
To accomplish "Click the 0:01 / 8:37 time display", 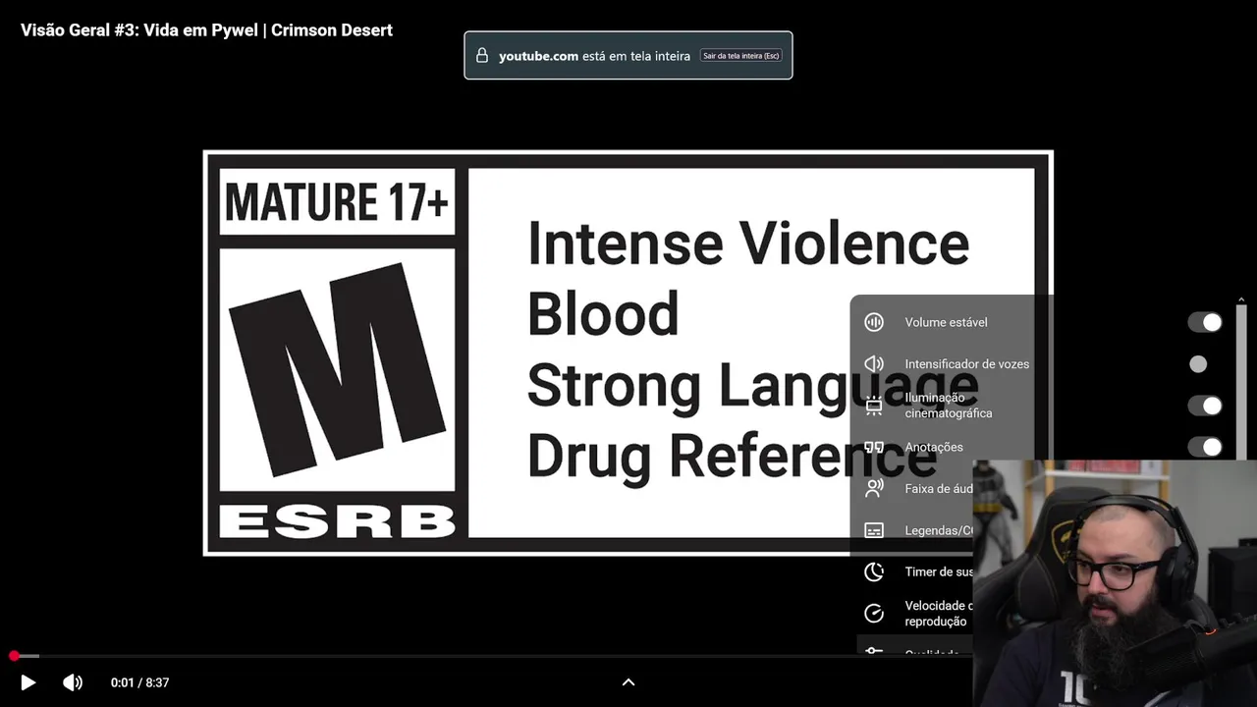I will [x=139, y=682].
